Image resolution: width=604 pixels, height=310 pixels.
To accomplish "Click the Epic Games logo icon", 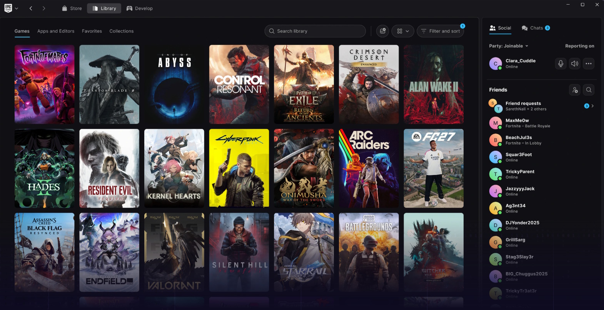I will (8, 8).
